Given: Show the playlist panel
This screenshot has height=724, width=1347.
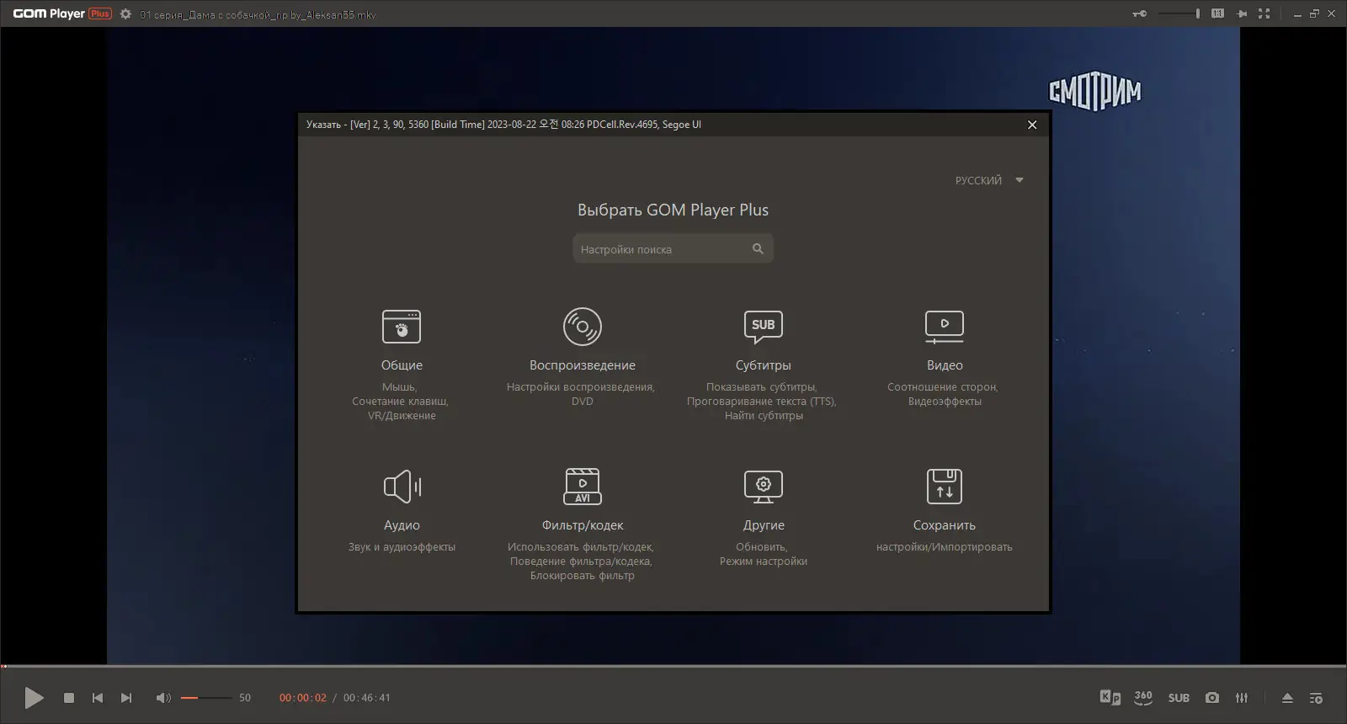Looking at the screenshot, I should pos(1316,697).
